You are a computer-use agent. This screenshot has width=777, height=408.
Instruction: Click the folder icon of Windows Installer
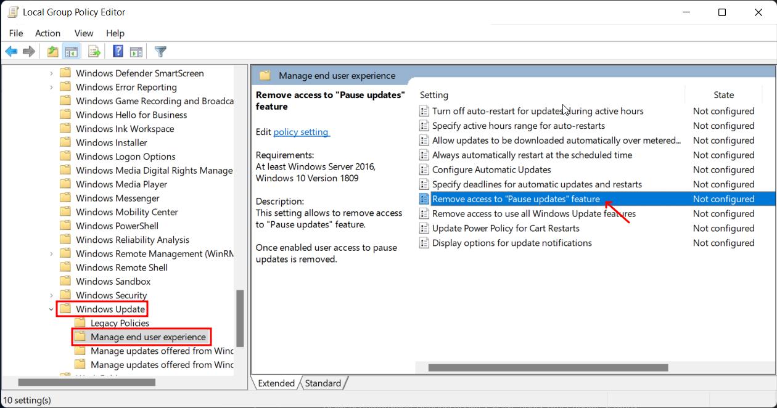click(65, 142)
